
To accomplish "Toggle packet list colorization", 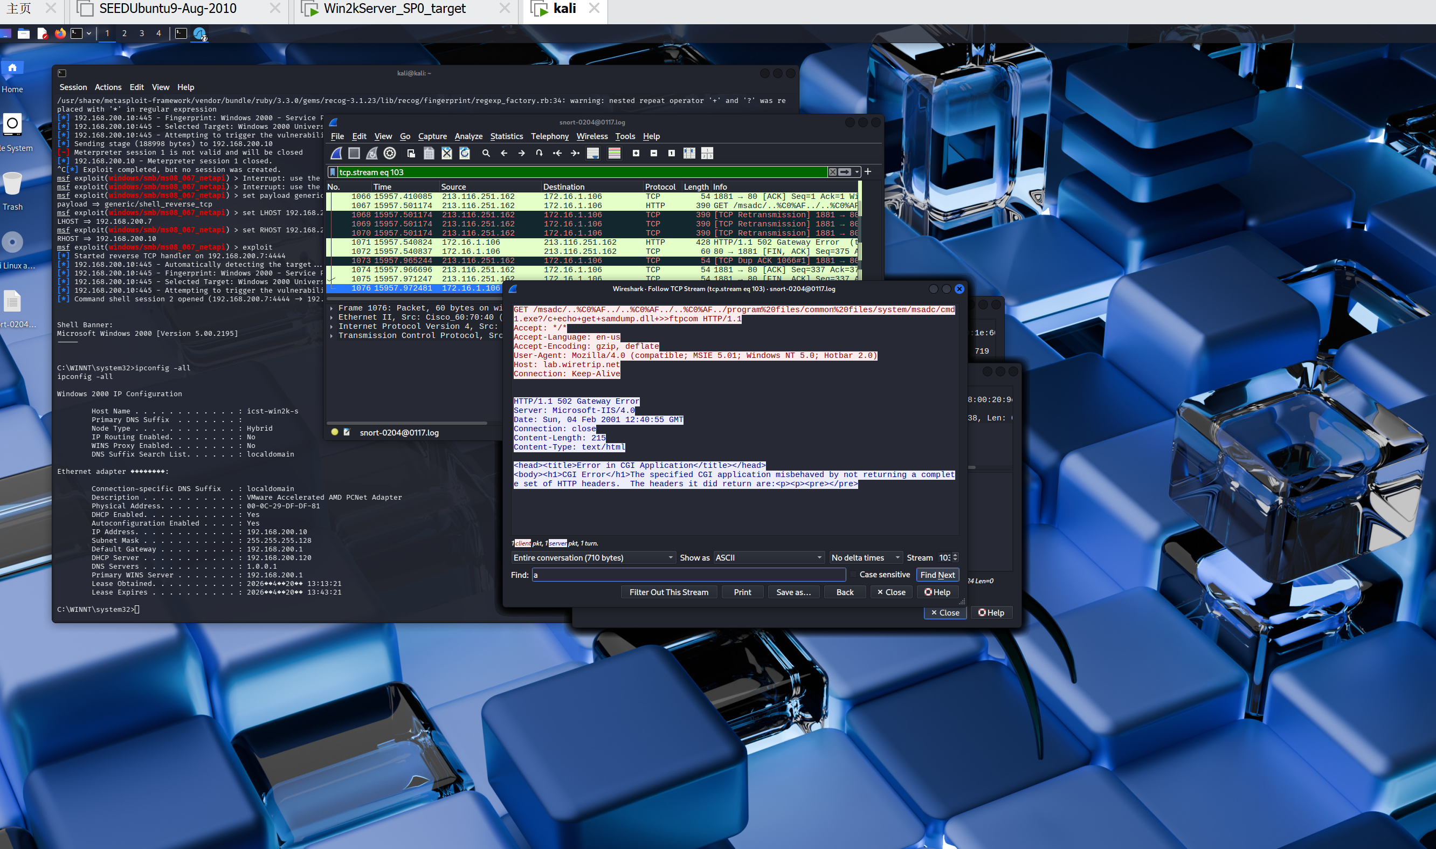I will click(x=614, y=153).
